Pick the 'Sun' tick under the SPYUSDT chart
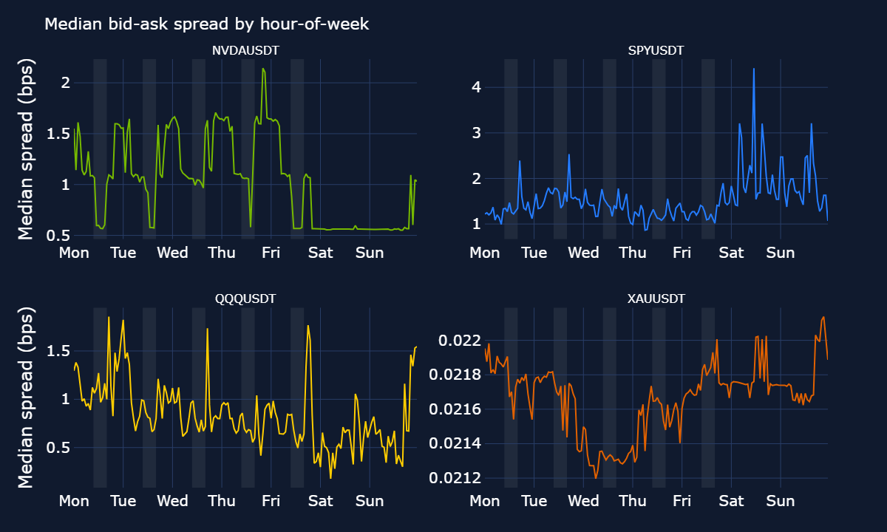The height and width of the screenshot is (532, 887). 781,253
